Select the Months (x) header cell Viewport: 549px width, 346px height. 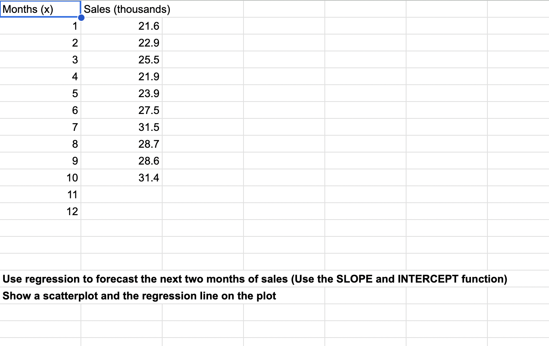tap(40, 9)
